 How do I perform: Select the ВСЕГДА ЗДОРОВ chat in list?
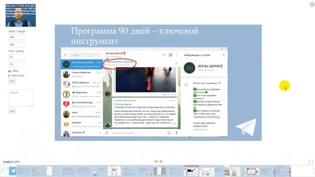pos(82,64)
